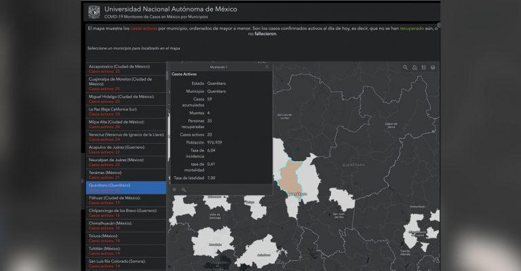Select Veracruz de Ignacio de la Llave row
Image resolution: width=521 pixels, height=271 pixels.
pyautogui.click(x=126, y=137)
